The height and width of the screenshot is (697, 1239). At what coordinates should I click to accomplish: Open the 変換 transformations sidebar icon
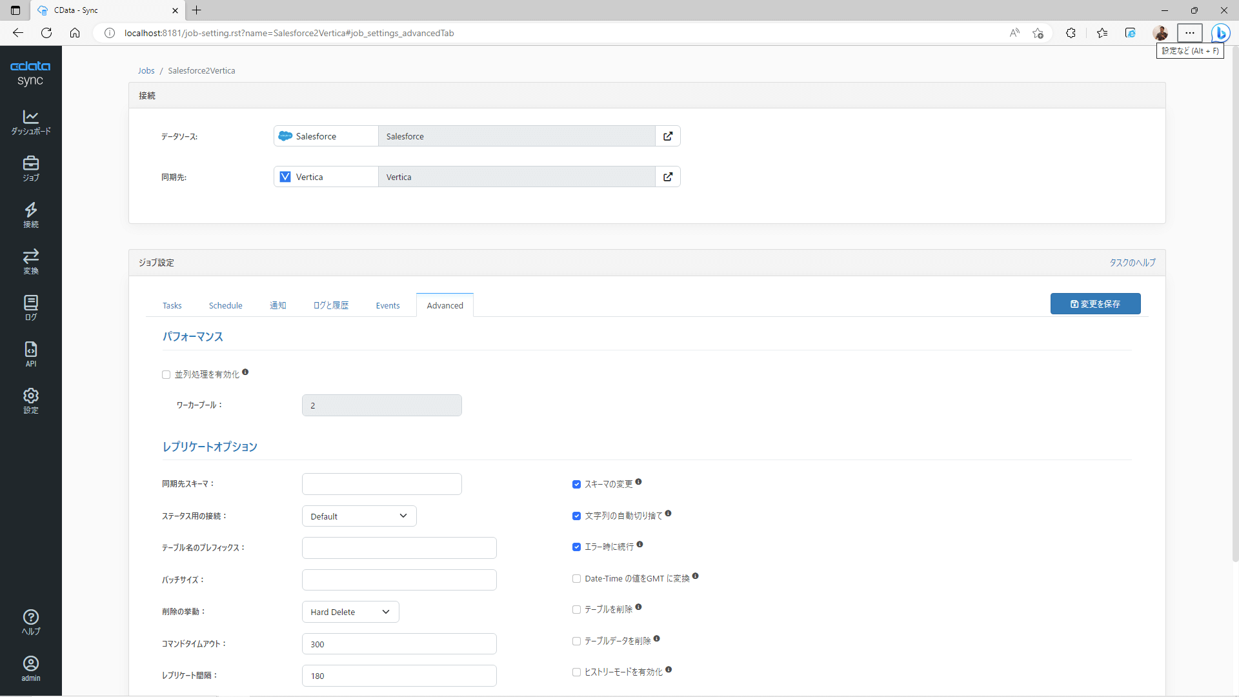(x=30, y=261)
